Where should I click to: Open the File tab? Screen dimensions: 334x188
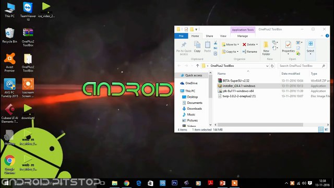(181, 36)
